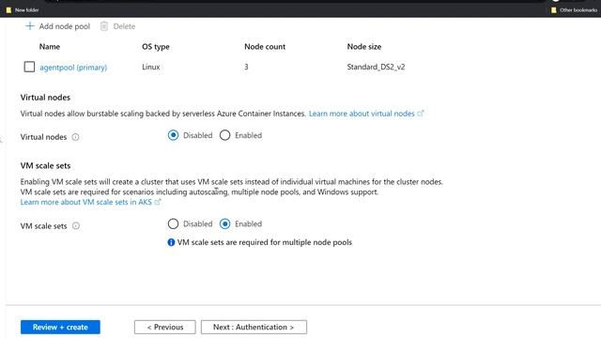This screenshot has height=338, width=601.
Task: Select Enabled for Virtual nodes
Action: click(x=225, y=135)
